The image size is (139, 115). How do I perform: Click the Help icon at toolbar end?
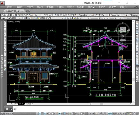pyautogui.click(x=72, y=15)
